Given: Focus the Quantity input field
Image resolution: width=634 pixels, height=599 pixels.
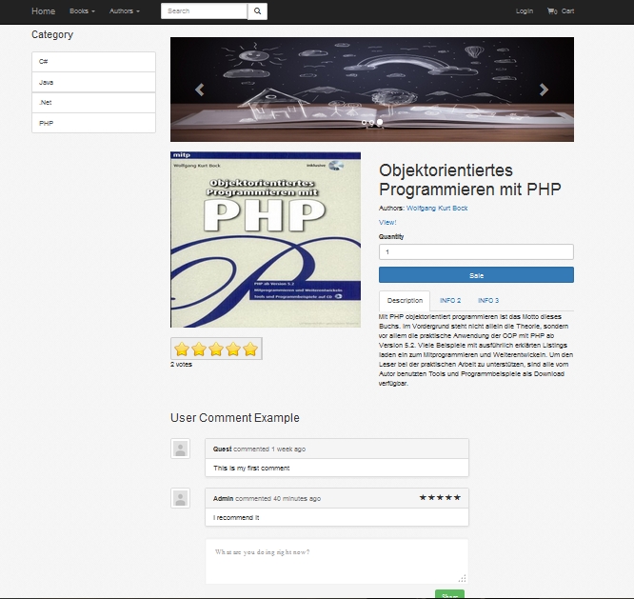Looking at the screenshot, I should (x=476, y=252).
